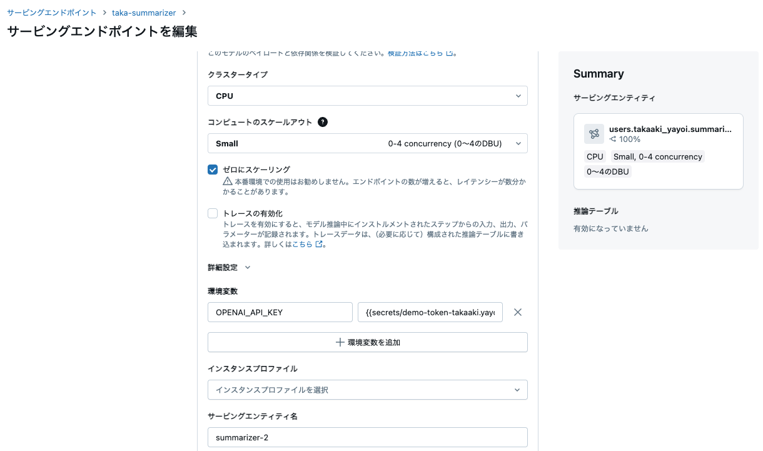
Task: Enable the トレースの有効化 checkbox
Action: tap(212, 213)
